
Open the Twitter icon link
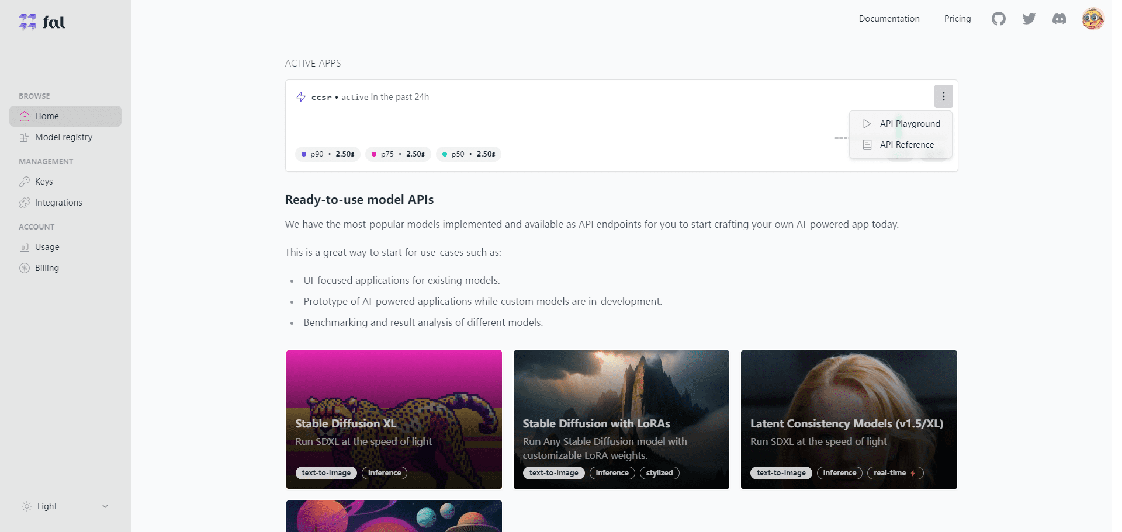(x=1029, y=19)
